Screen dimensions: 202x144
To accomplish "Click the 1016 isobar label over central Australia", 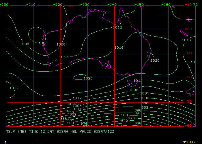I will (119, 48).
